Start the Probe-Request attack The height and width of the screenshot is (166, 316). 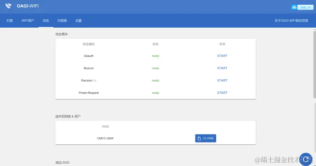222,93
